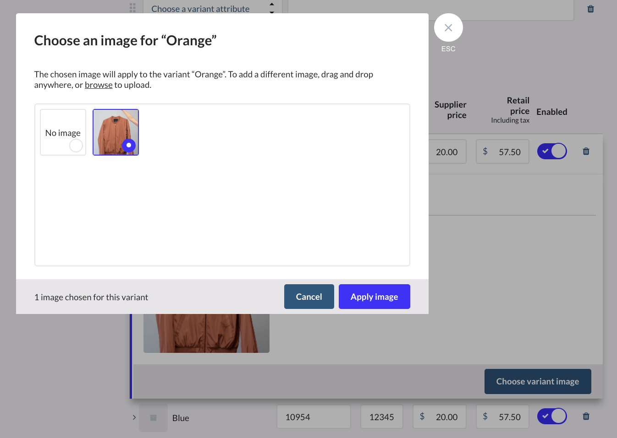Click the Blue variant image placeholder icon
Image resolution: width=617 pixels, height=438 pixels.
pyautogui.click(x=154, y=417)
